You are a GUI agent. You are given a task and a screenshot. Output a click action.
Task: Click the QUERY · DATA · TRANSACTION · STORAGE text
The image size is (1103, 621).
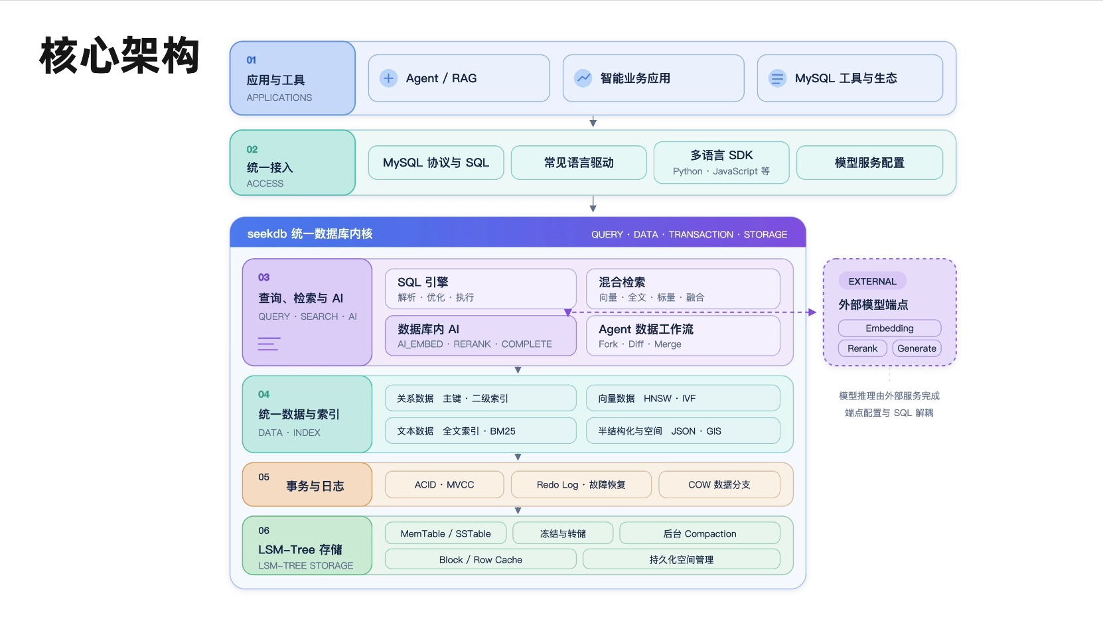click(x=689, y=234)
